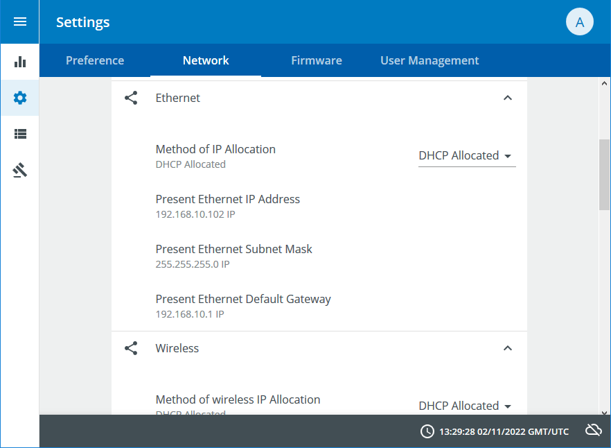The width and height of the screenshot is (611, 448).
Task: Select the settings gear in sidebar
Action: coord(20,98)
